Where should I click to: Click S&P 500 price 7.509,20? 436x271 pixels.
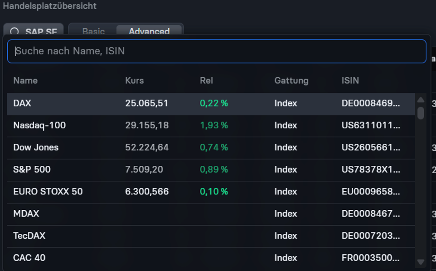point(144,169)
